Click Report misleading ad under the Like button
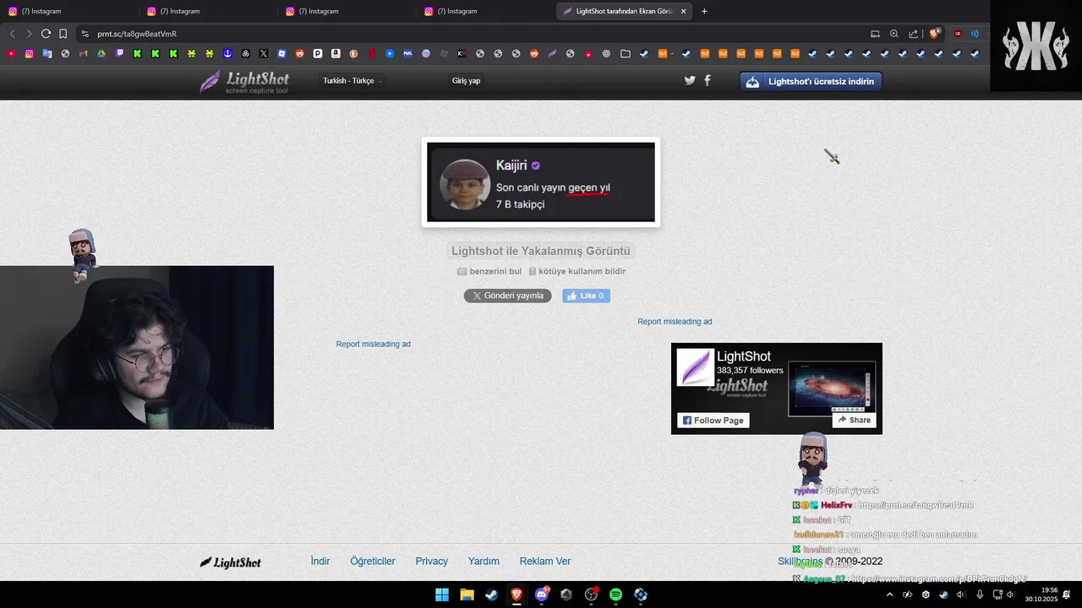 373,344
